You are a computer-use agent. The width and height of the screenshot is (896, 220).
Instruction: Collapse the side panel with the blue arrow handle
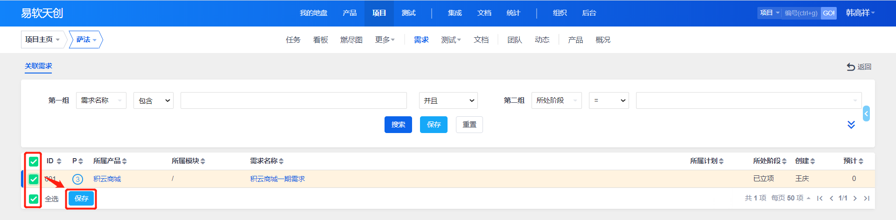tap(866, 113)
